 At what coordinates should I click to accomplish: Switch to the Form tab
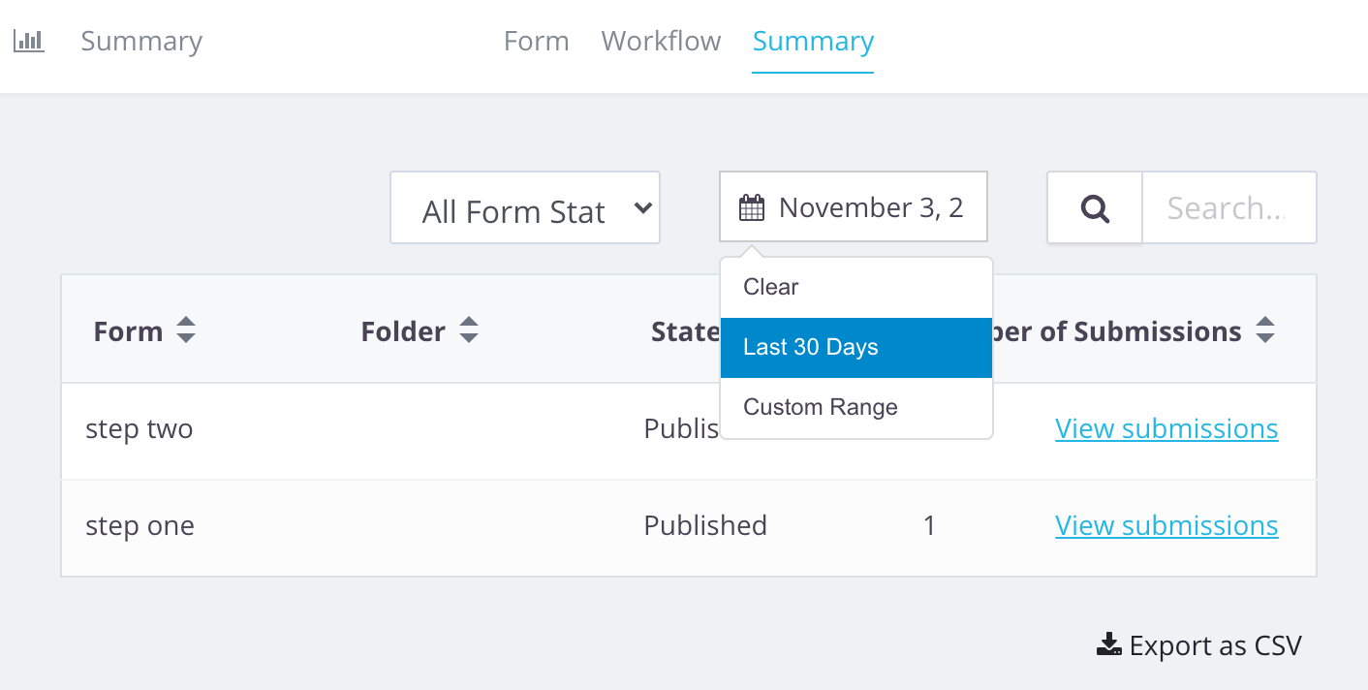pos(536,42)
